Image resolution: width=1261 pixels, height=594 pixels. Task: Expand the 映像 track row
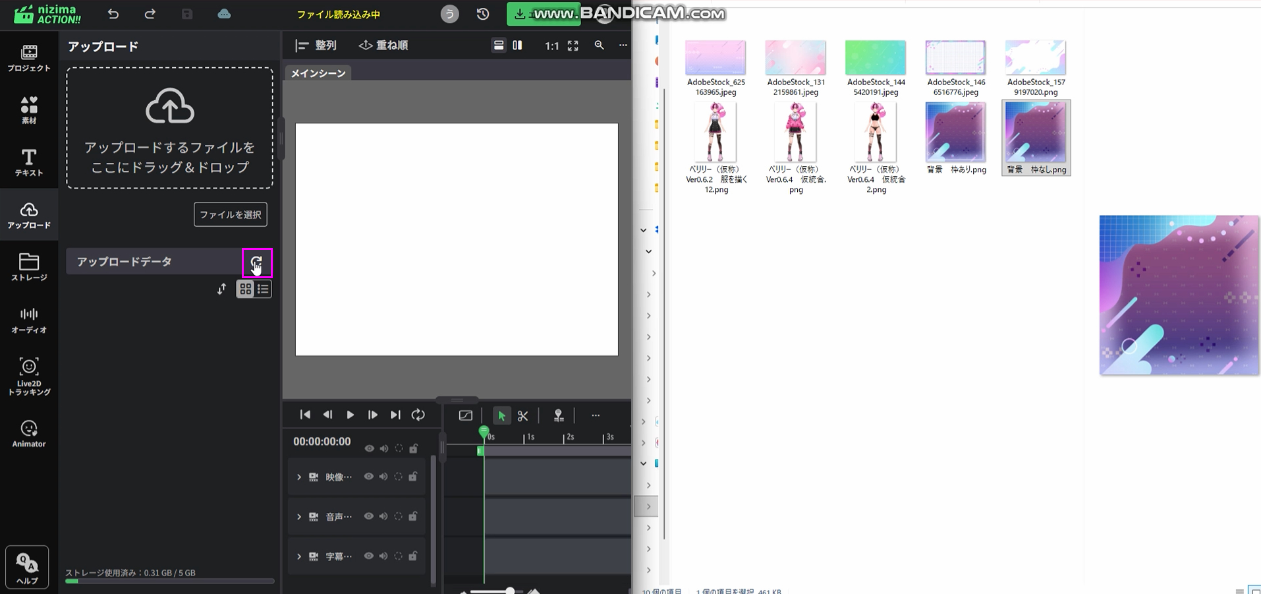point(299,477)
